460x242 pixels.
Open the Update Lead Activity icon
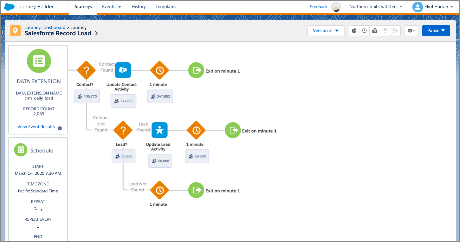(x=160, y=130)
